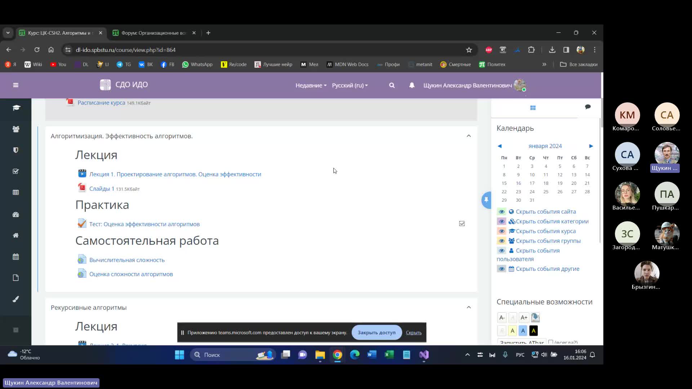Open the Chrome extensions puzzle icon
Viewport: 692px width, 389px height.
[531, 50]
